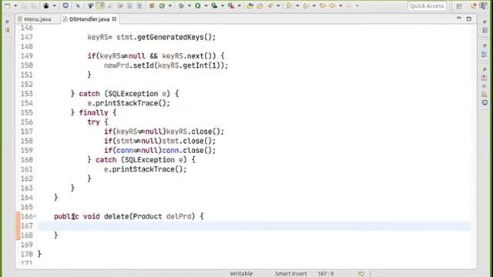Open the Run configurations dropdown arrow
493x277 pixels.
pos(206,6)
